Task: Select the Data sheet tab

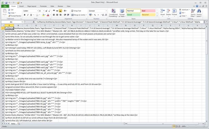Action: coord(13,124)
